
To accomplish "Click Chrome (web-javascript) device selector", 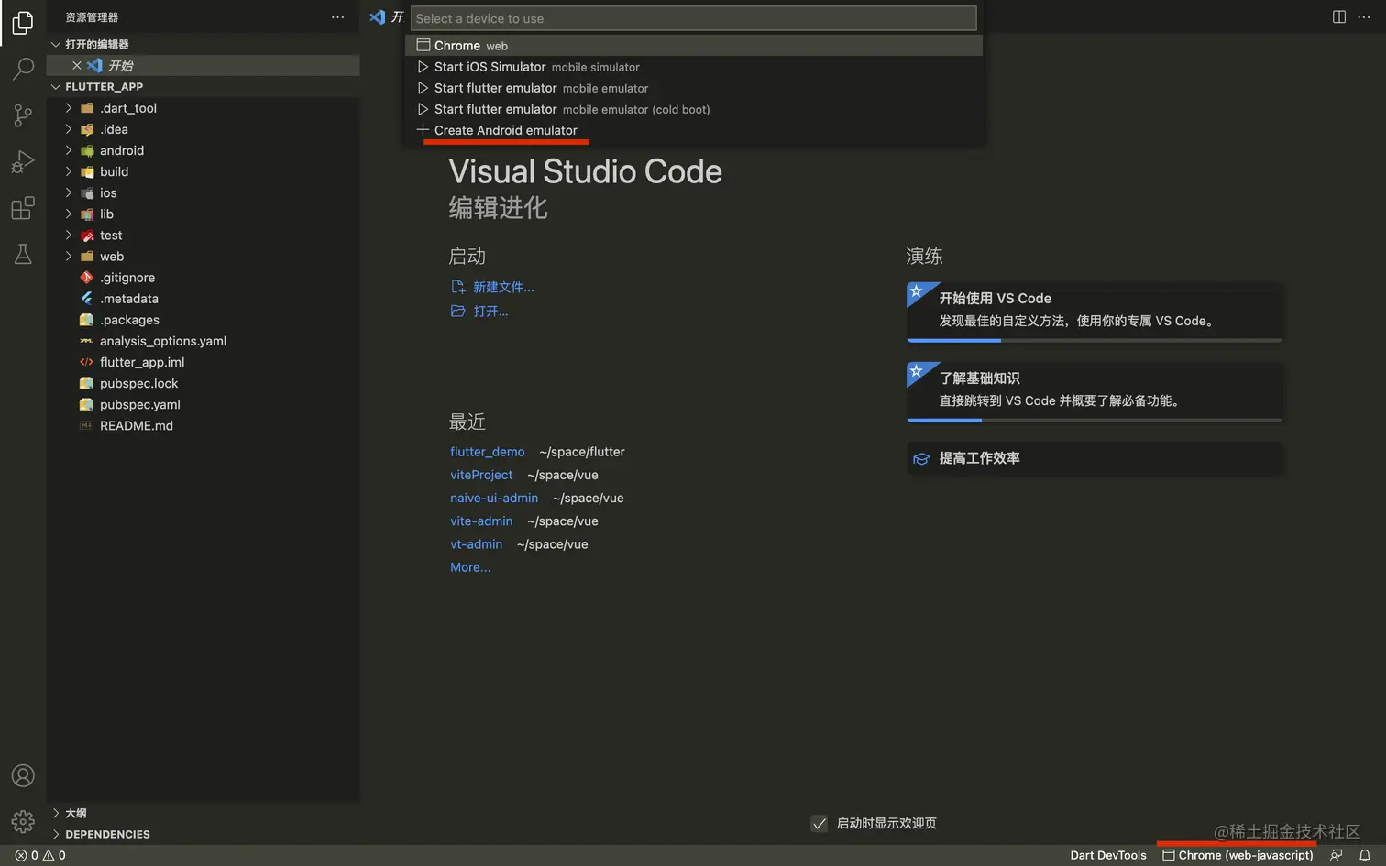I will 1238,855.
